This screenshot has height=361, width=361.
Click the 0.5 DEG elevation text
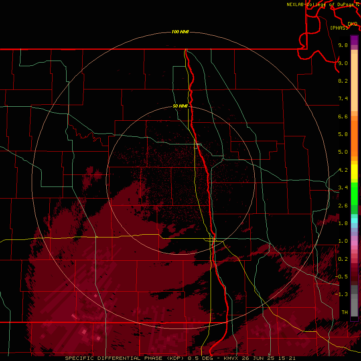[x=200, y=358]
